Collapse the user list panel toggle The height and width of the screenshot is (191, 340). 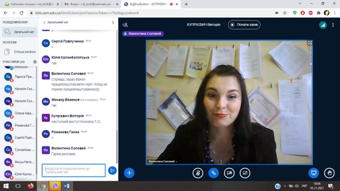click(x=126, y=25)
